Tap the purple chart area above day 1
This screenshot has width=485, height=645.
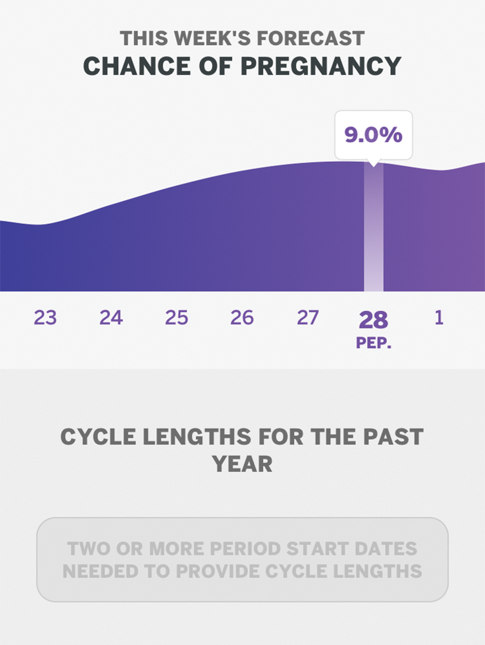coord(439,231)
